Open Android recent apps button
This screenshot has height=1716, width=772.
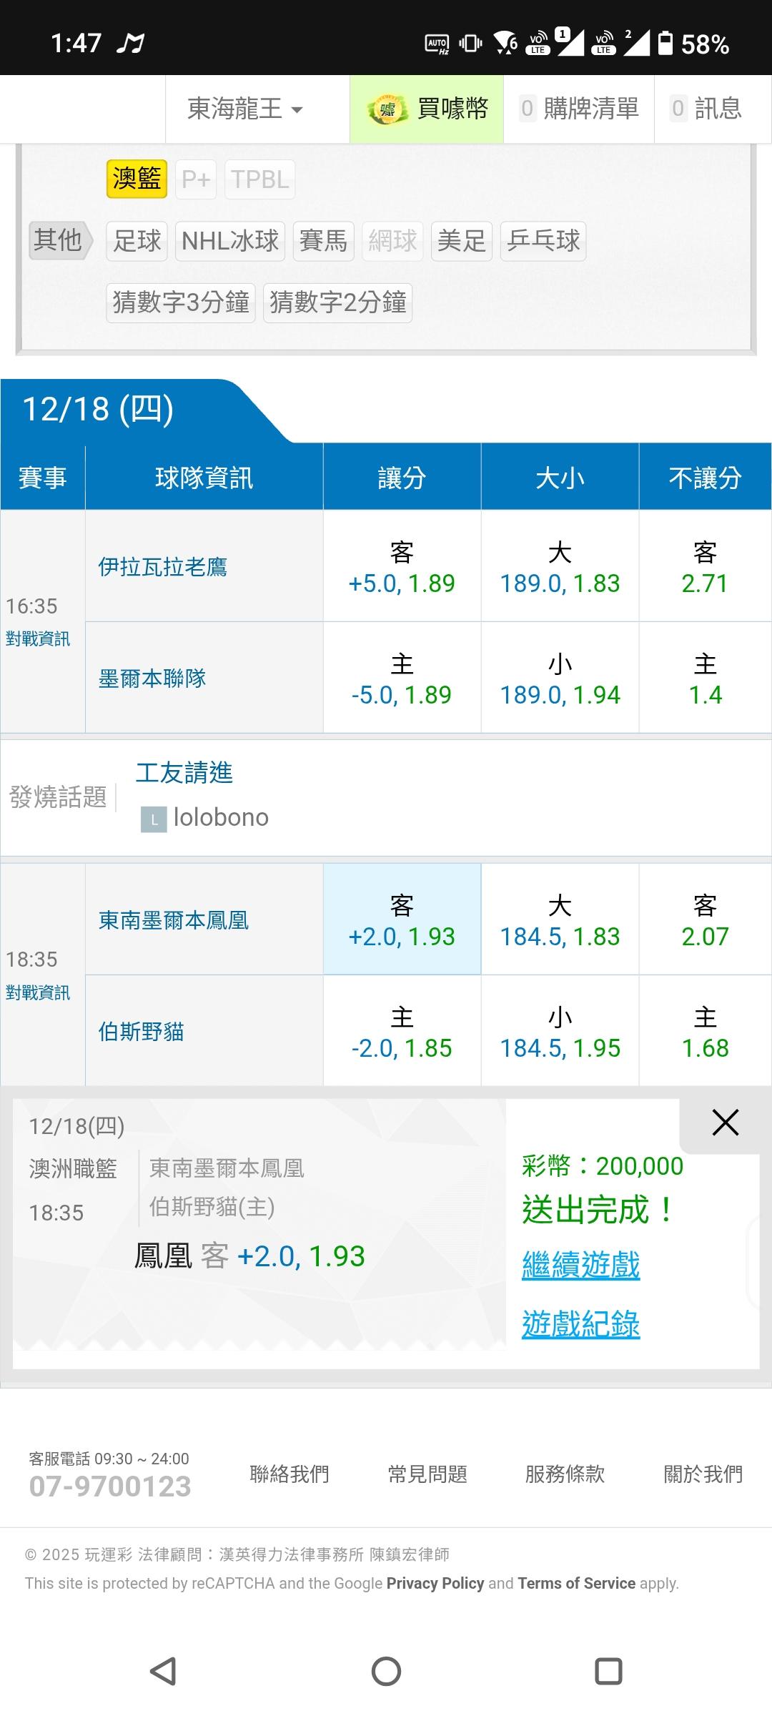(608, 1671)
